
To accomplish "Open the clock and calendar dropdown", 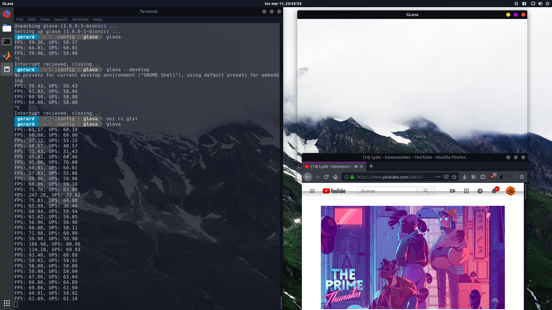I will 283,4.
